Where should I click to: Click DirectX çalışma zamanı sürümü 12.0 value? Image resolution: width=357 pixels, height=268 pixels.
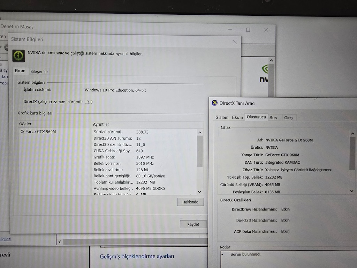point(89,102)
